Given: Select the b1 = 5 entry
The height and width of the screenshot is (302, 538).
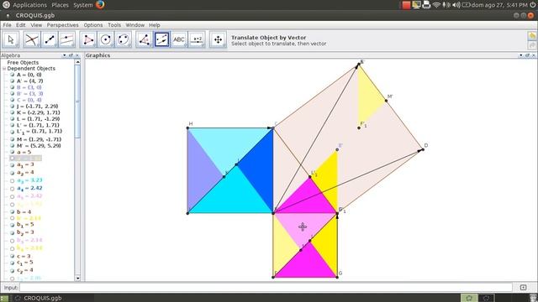Looking at the screenshot, I should (25, 225).
